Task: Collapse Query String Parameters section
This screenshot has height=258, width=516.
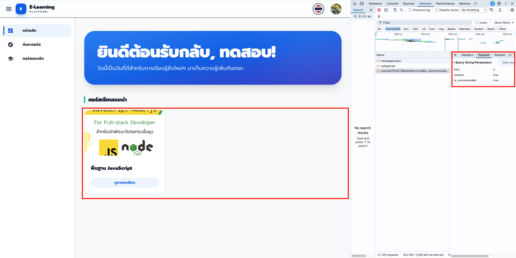Action: (x=454, y=63)
